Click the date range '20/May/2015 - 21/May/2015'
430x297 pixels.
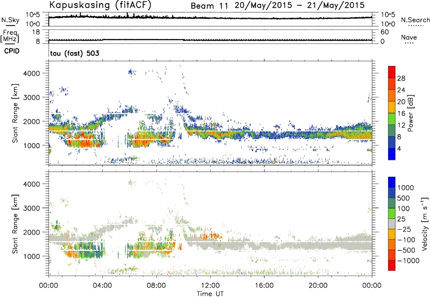(300, 5)
